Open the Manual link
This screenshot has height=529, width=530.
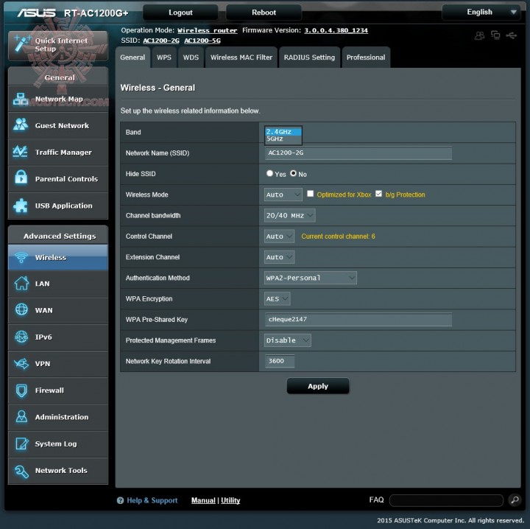[x=203, y=500]
